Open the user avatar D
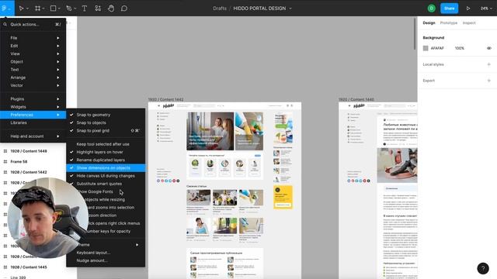497x279 pixels. (432, 9)
